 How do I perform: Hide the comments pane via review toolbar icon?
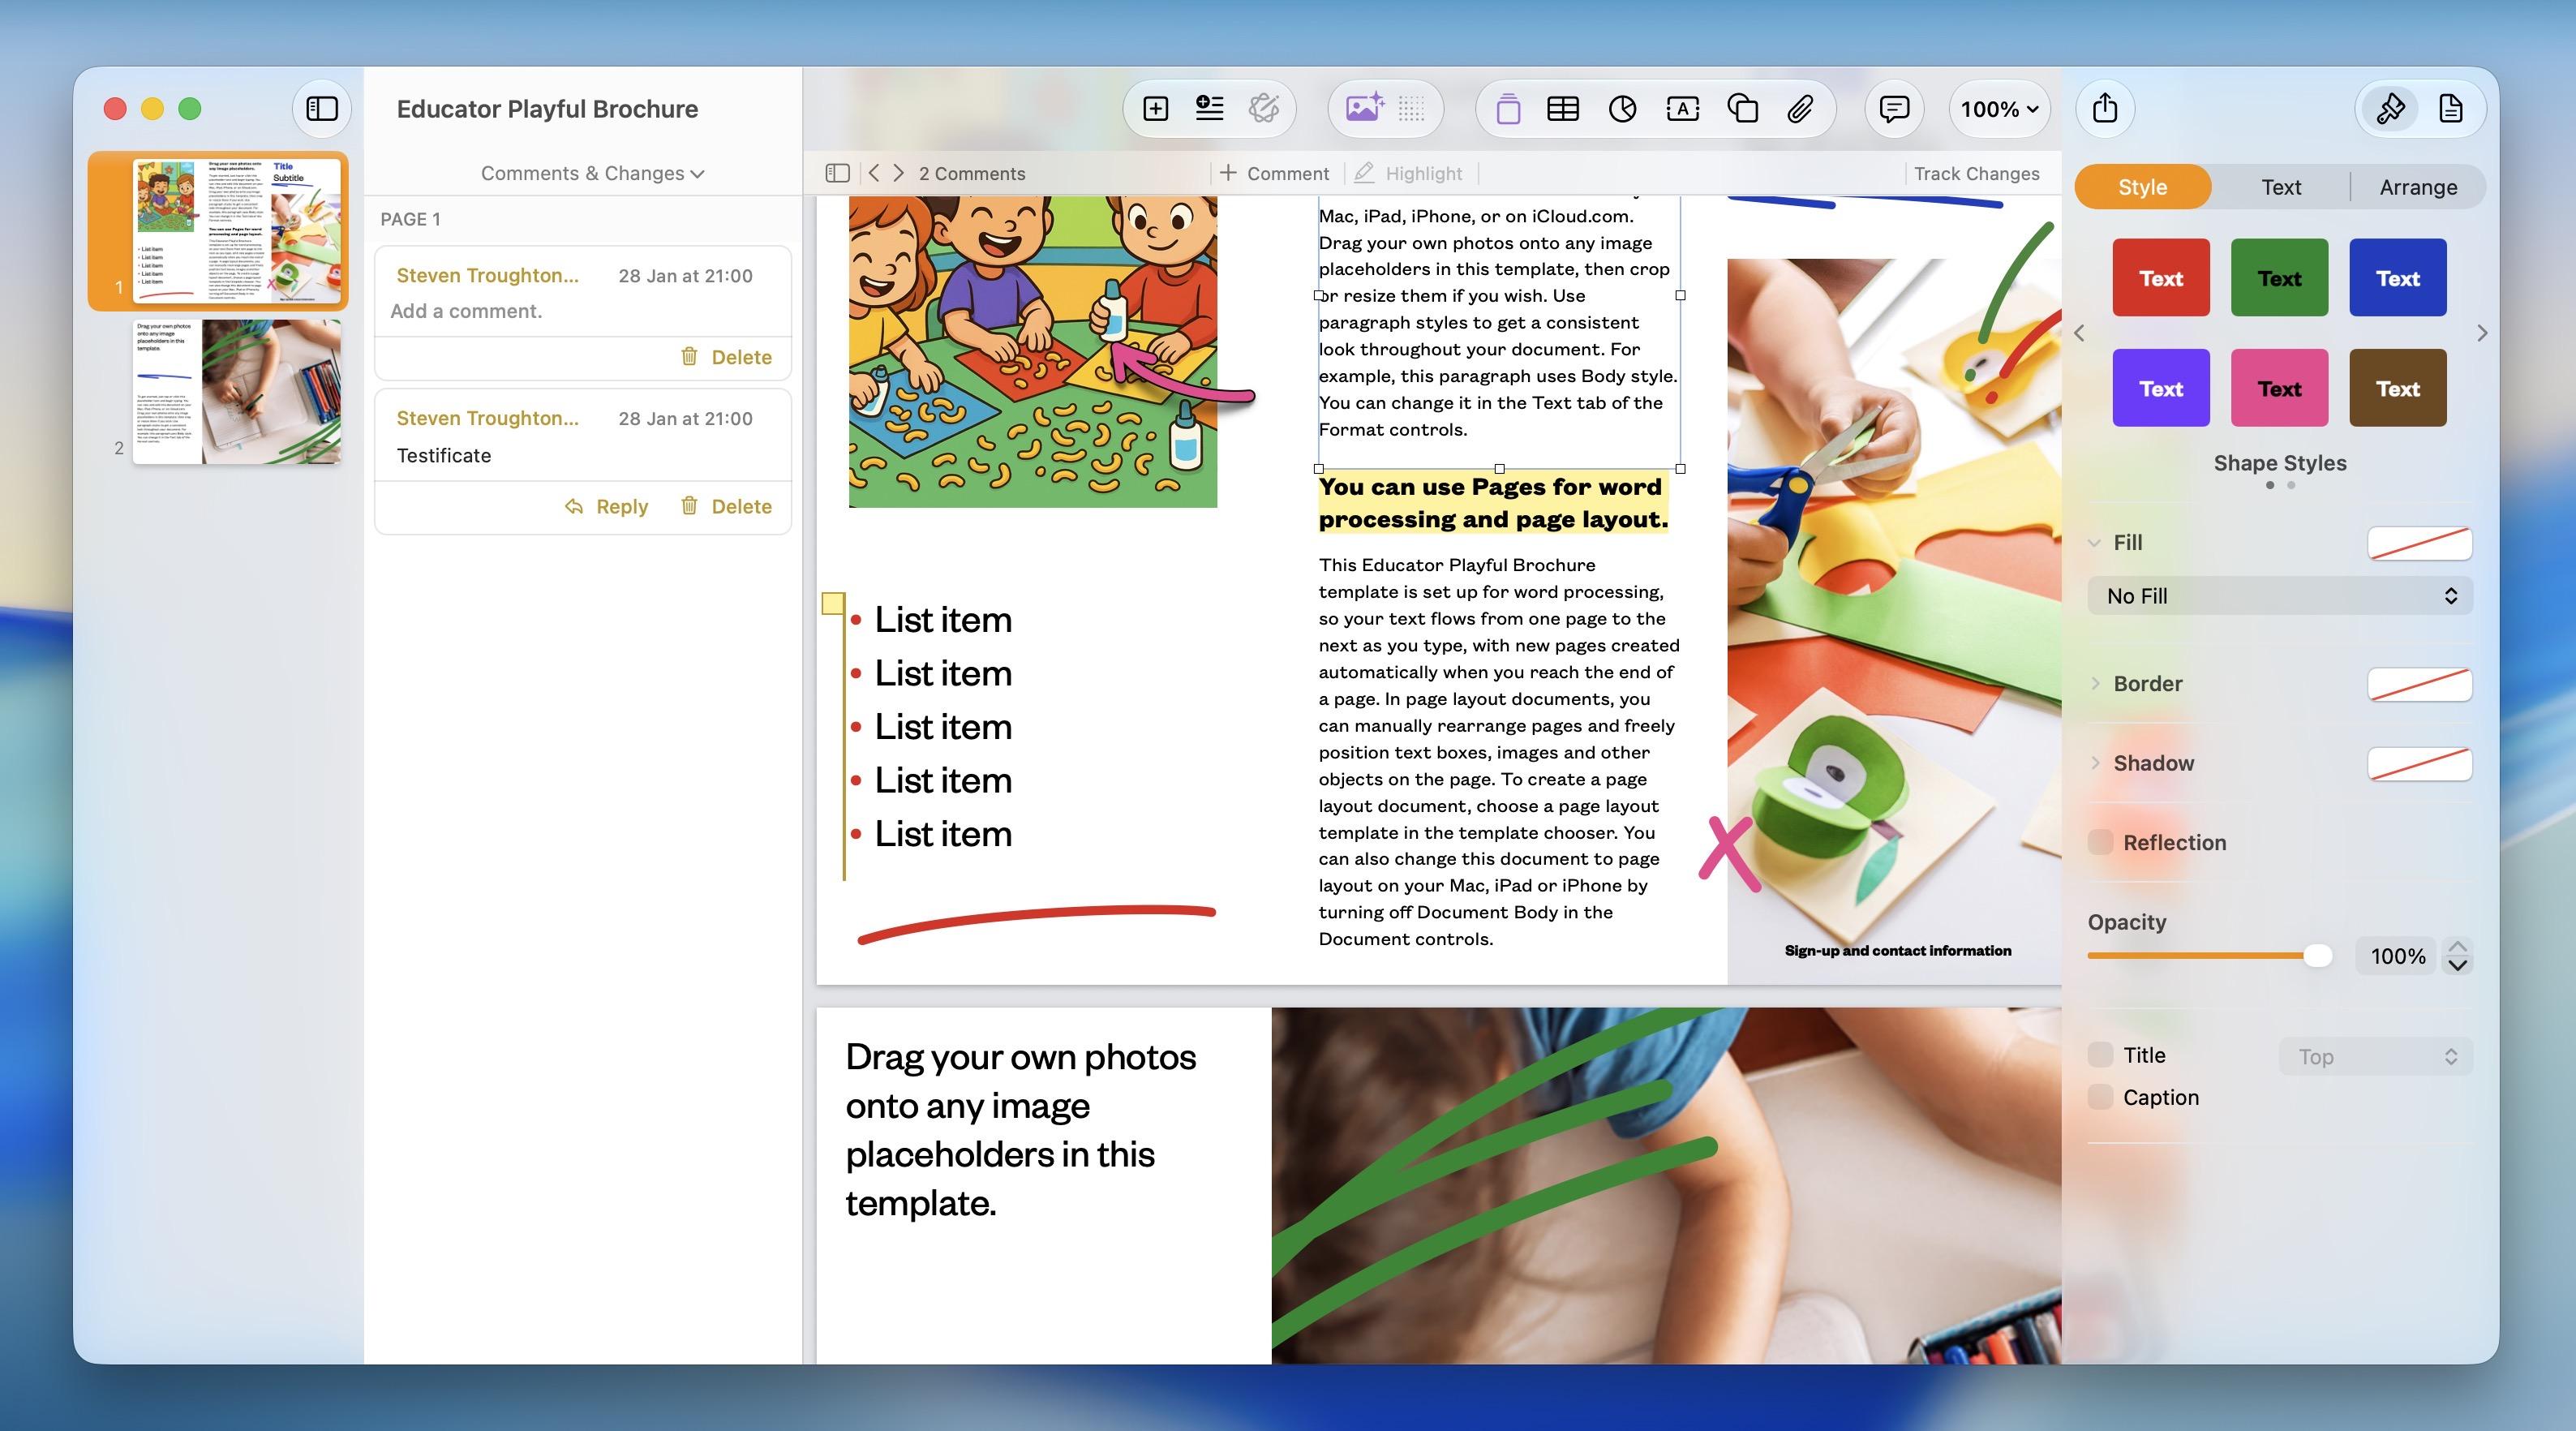[837, 173]
